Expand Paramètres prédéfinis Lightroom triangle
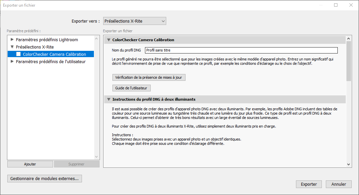 (12, 40)
